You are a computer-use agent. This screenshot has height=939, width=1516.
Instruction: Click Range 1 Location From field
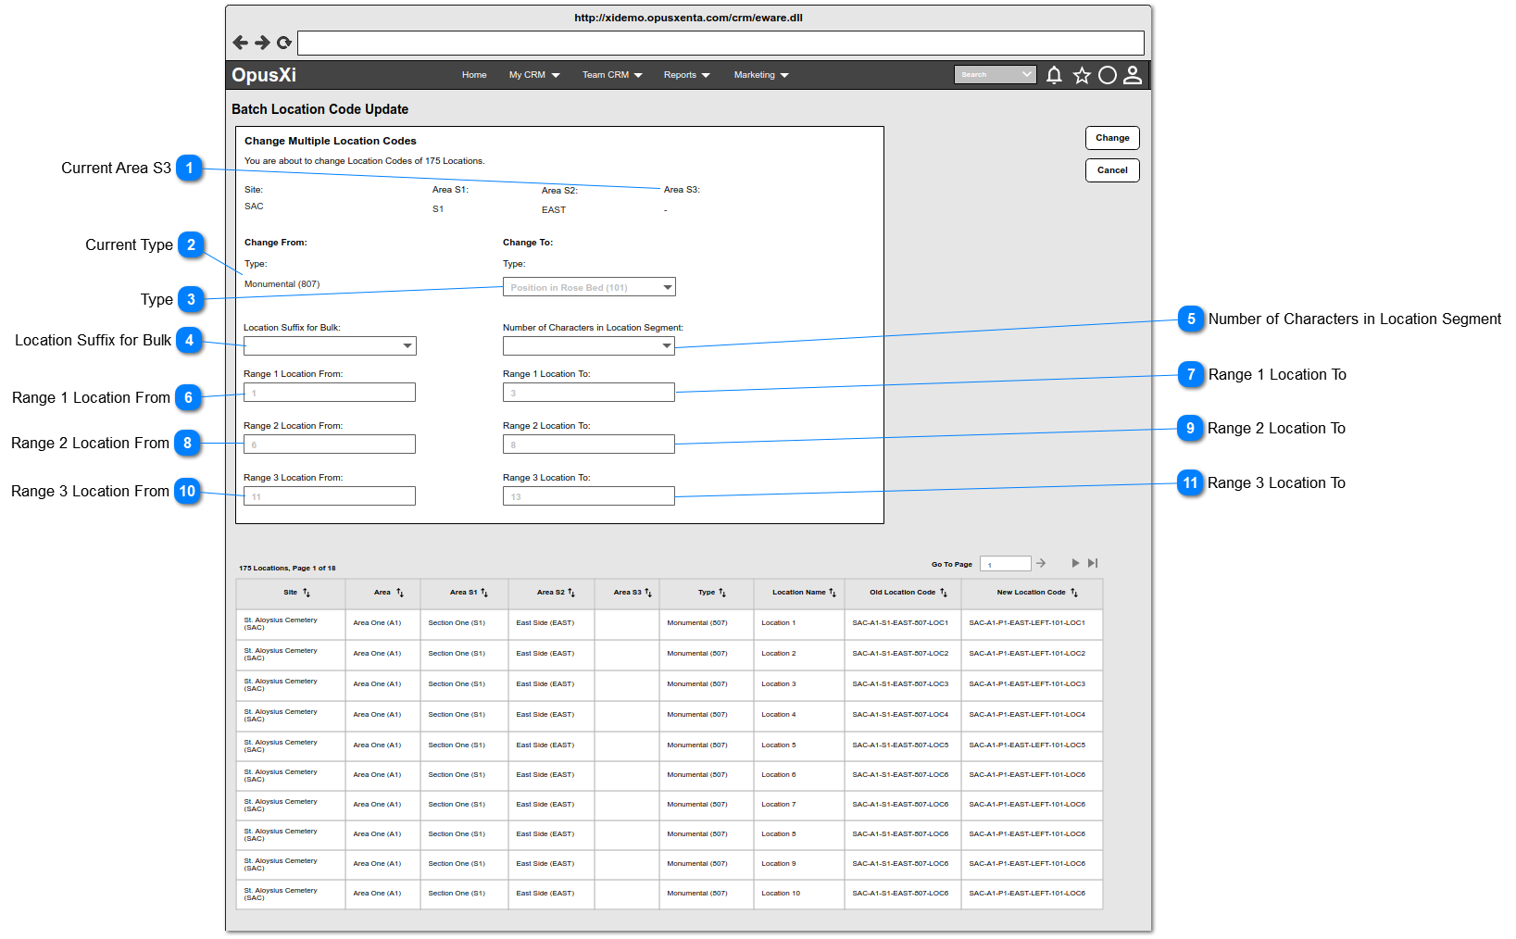330,393
